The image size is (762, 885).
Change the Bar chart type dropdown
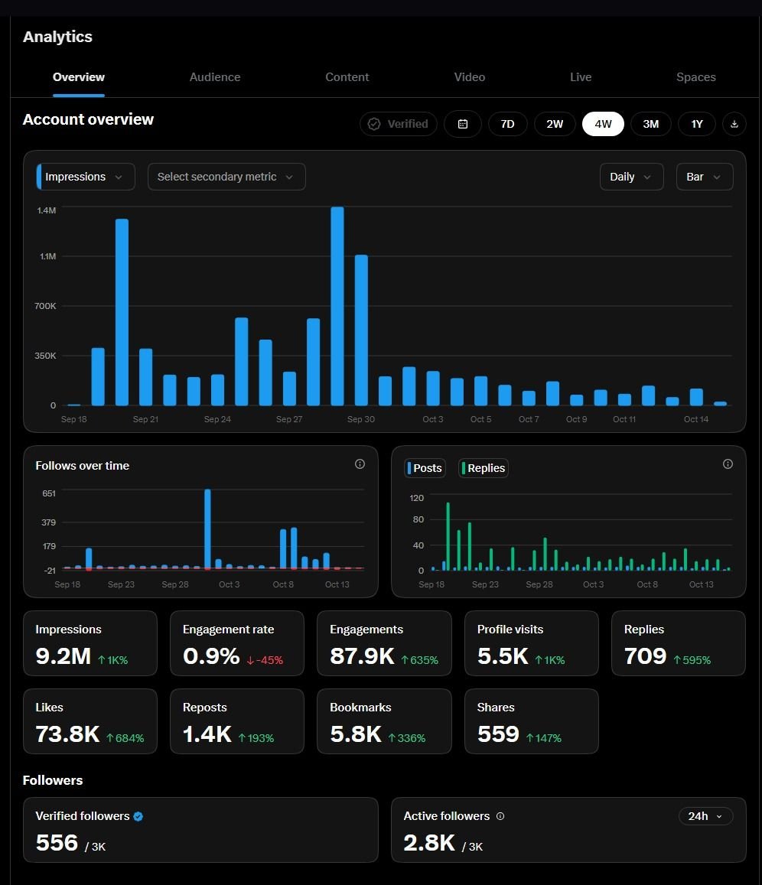click(x=705, y=177)
